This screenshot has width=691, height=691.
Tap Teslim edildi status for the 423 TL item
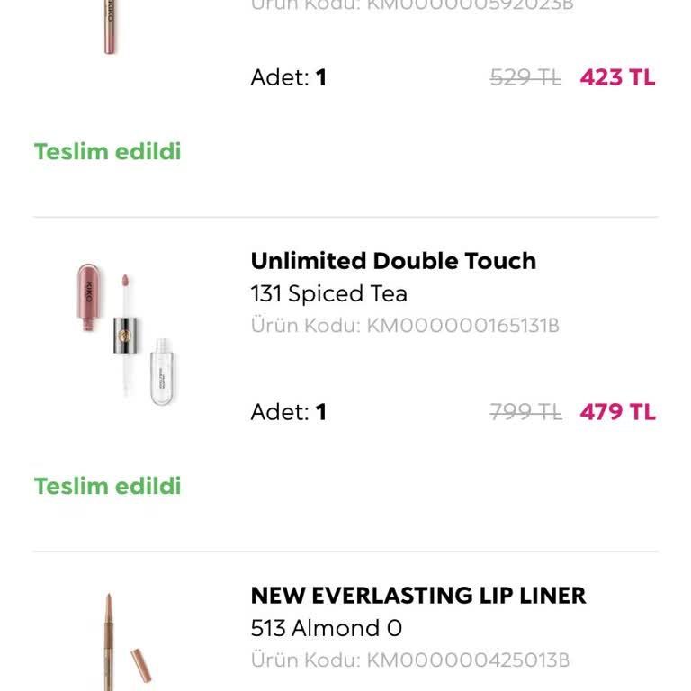pyautogui.click(x=108, y=151)
